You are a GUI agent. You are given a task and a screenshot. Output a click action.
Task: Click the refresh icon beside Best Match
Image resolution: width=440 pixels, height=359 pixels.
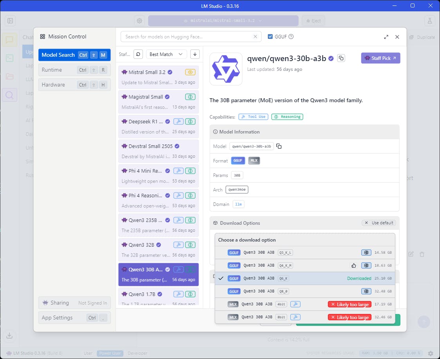tap(138, 54)
